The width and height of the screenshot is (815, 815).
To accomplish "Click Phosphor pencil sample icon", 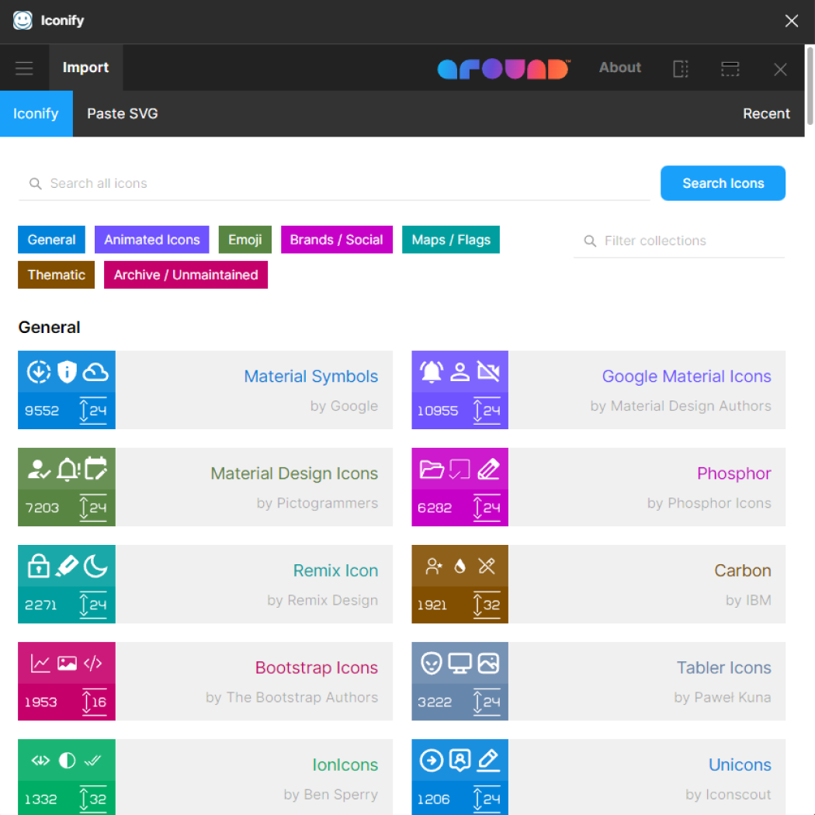I will pos(488,469).
